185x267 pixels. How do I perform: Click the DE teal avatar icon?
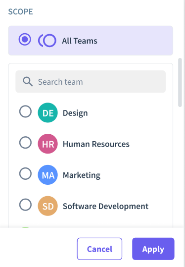48,112
